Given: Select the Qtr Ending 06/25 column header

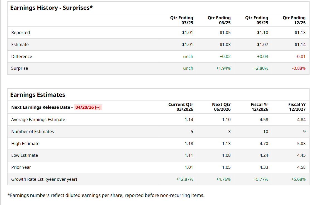Looking at the screenshot, I should tap(219, 20).
